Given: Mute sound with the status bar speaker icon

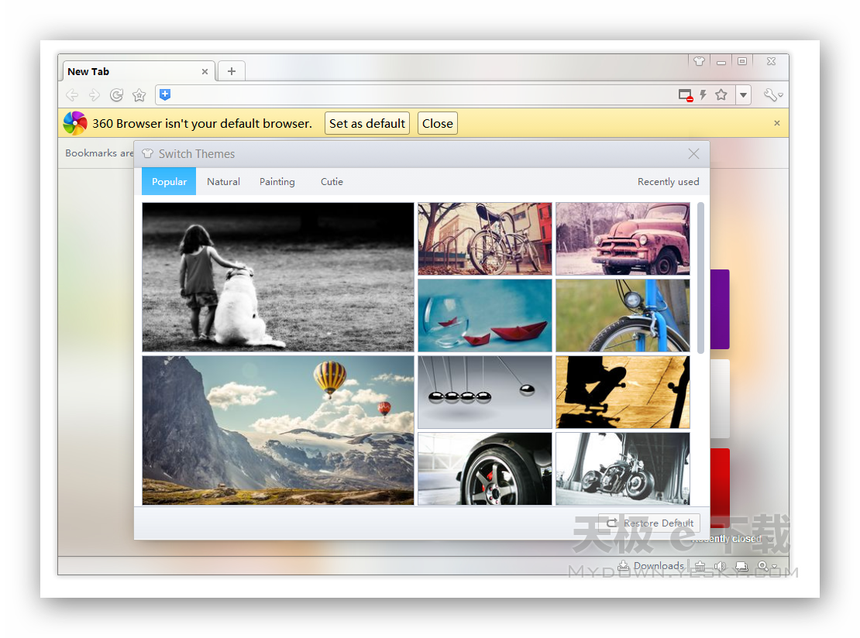Looking at the screenshot, I should [x=720, y=566].
